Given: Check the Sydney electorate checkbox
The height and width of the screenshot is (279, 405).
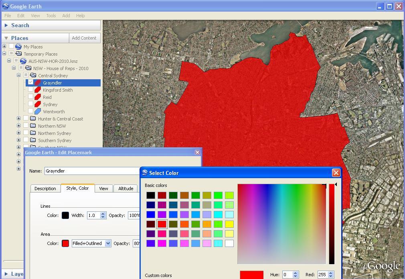Looking at the screenshot, I should [x=30, y=104].
